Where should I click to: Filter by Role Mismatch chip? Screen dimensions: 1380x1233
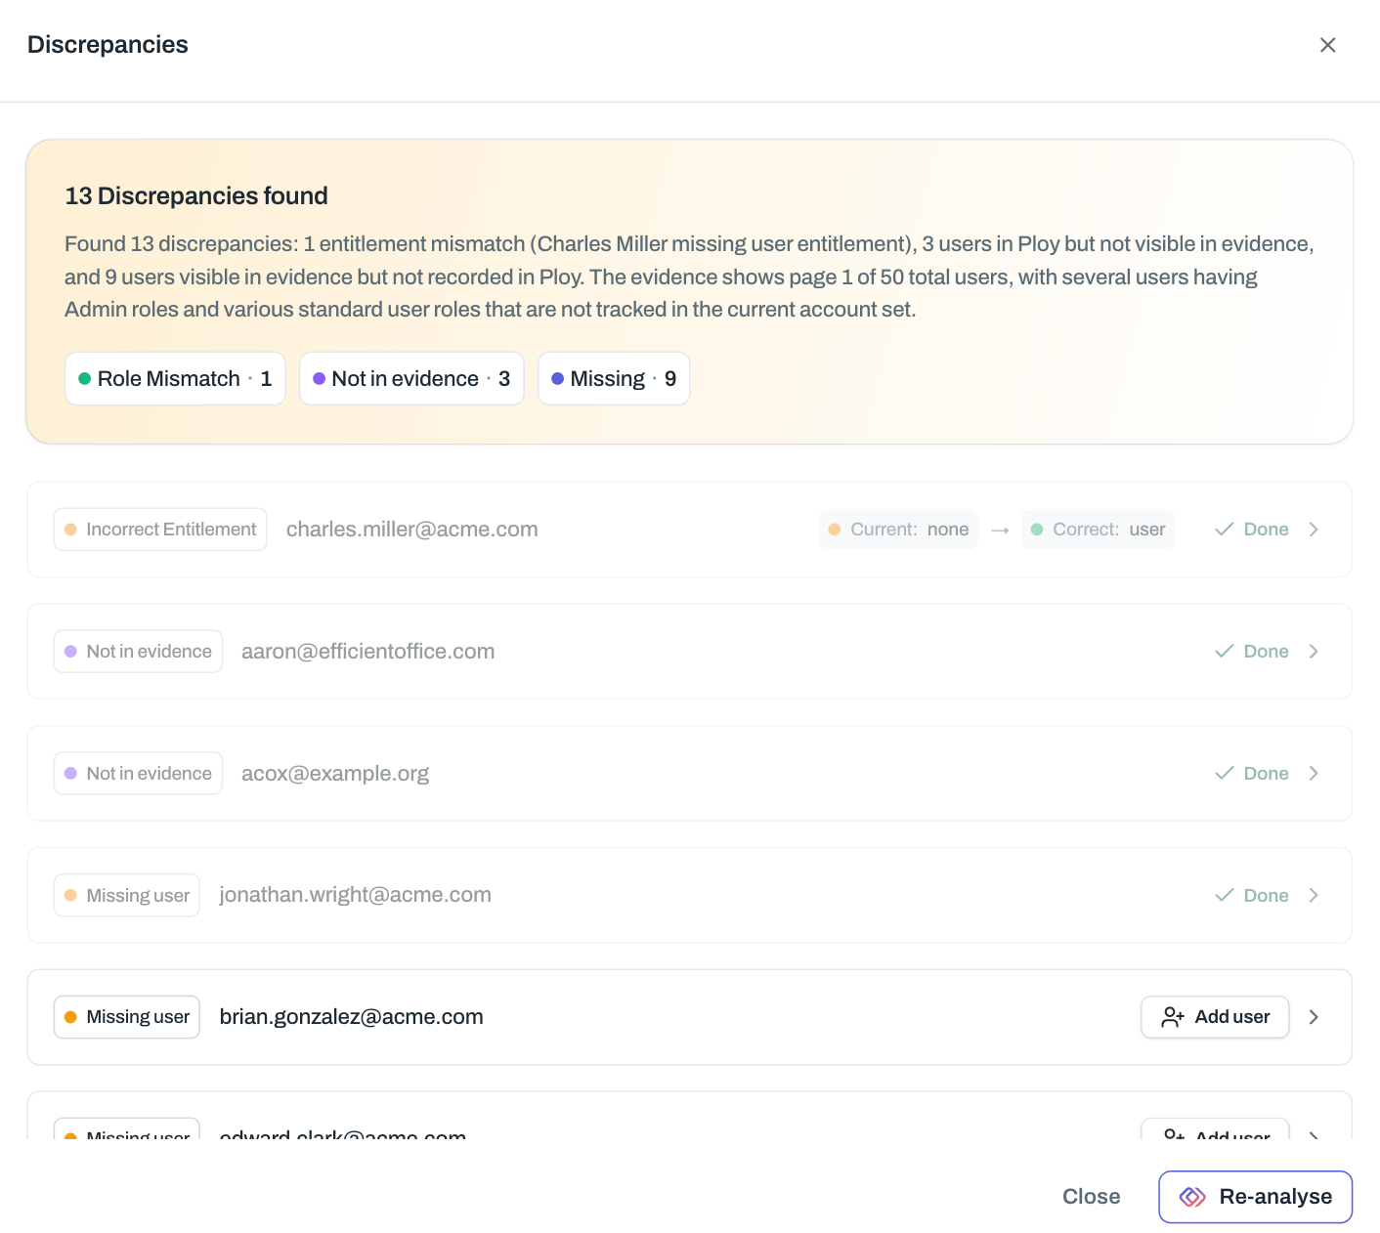click(175, 379)
